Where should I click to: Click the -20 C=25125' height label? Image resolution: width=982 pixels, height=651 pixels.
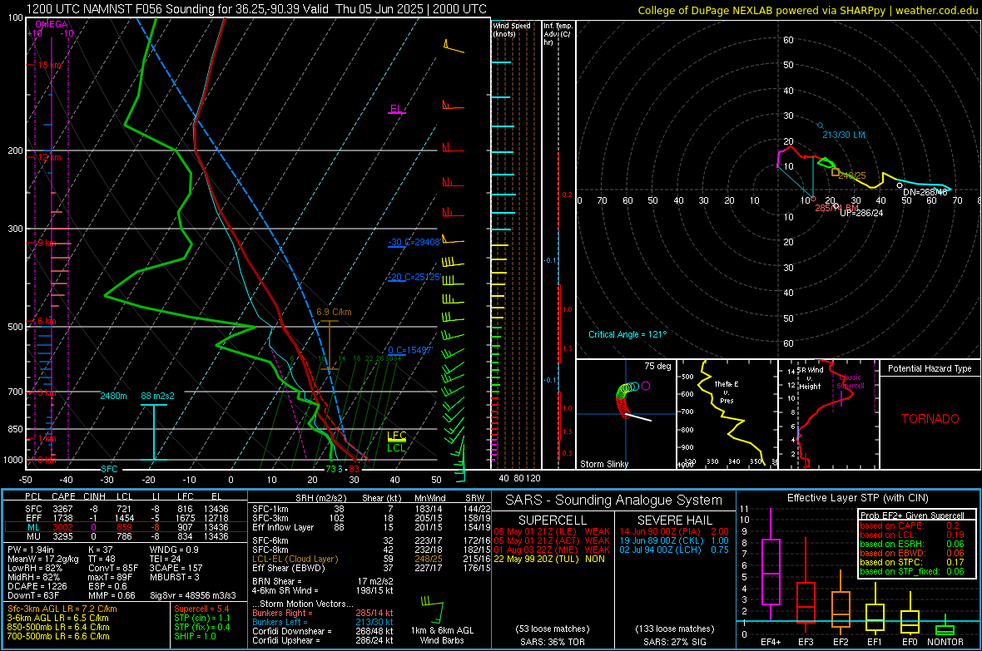(414, 278)
